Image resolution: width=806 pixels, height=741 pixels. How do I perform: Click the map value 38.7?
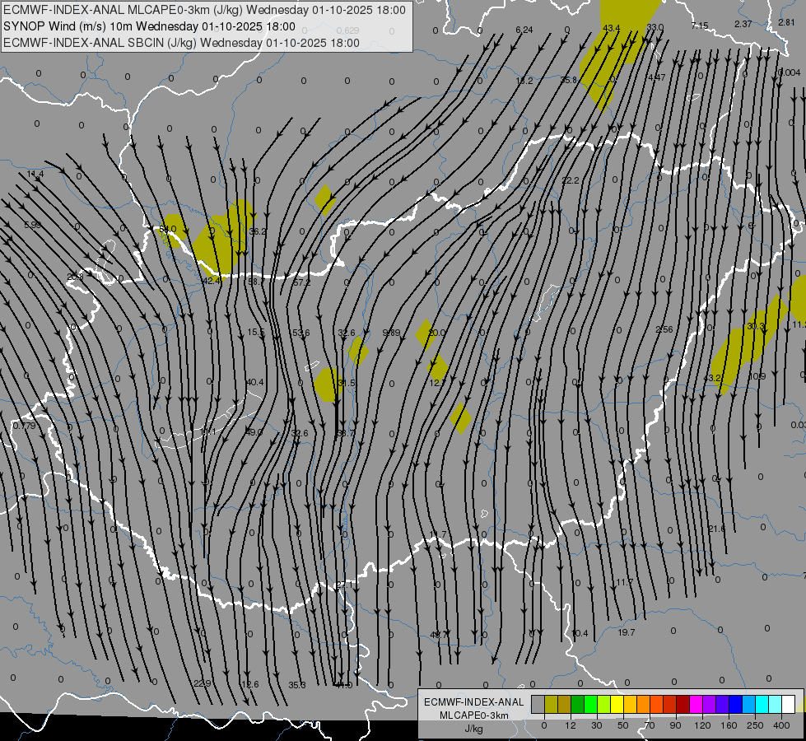346,434
